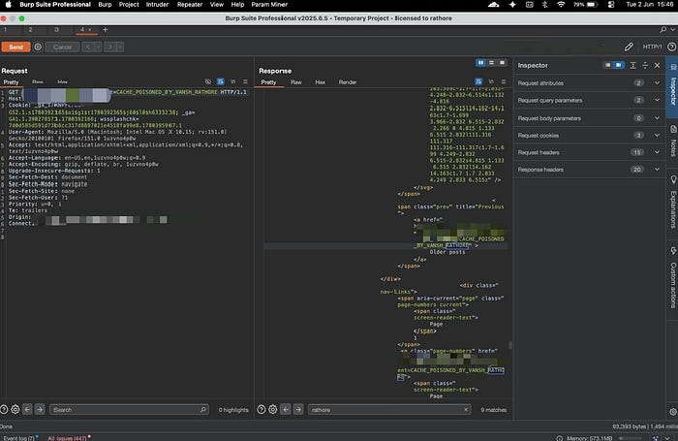Switch to Repeater tab 1
Image resolution: width=678 pixels, height=441 pixels.
(x=5, y=29)
